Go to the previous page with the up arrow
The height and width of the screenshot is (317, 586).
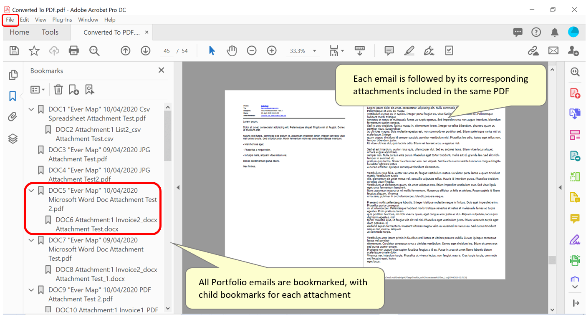125,51
